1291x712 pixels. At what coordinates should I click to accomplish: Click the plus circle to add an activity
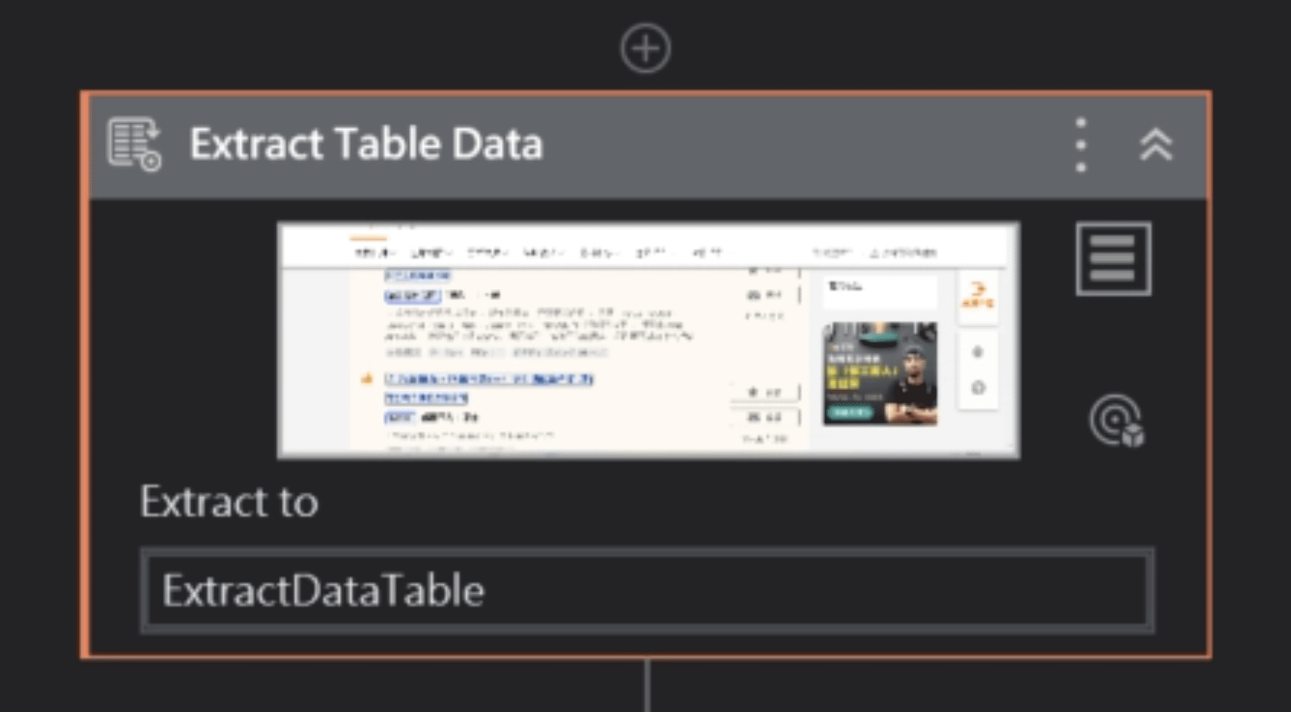[x=645, y=48]
